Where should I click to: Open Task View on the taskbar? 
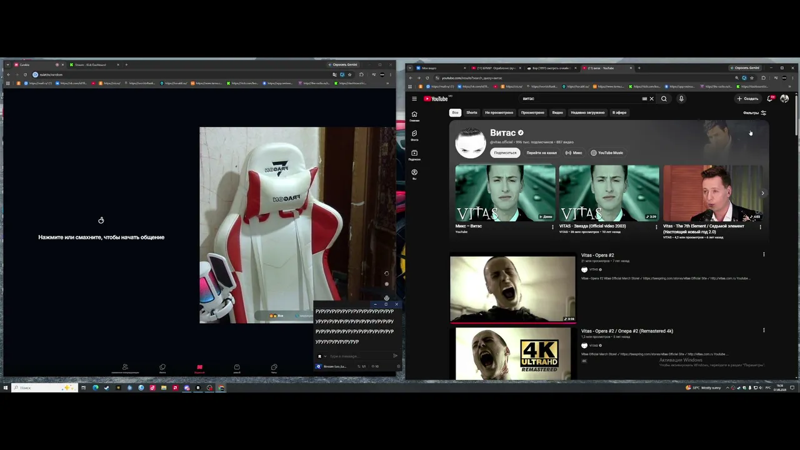point(83,387)
